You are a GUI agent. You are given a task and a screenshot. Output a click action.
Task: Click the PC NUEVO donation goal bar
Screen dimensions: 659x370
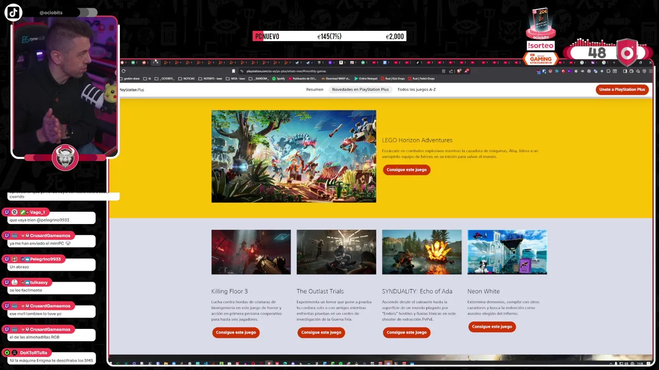(329, 36)
